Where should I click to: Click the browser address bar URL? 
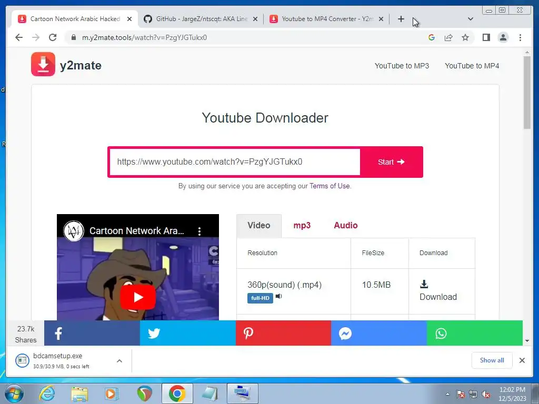tap(144, 37)
